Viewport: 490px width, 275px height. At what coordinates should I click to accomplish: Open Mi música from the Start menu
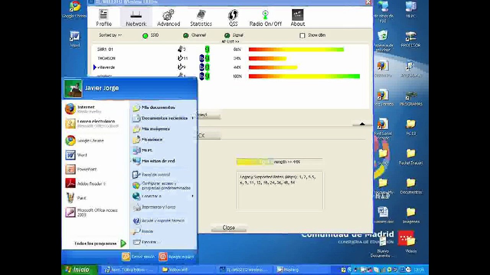tap(163, 139)
